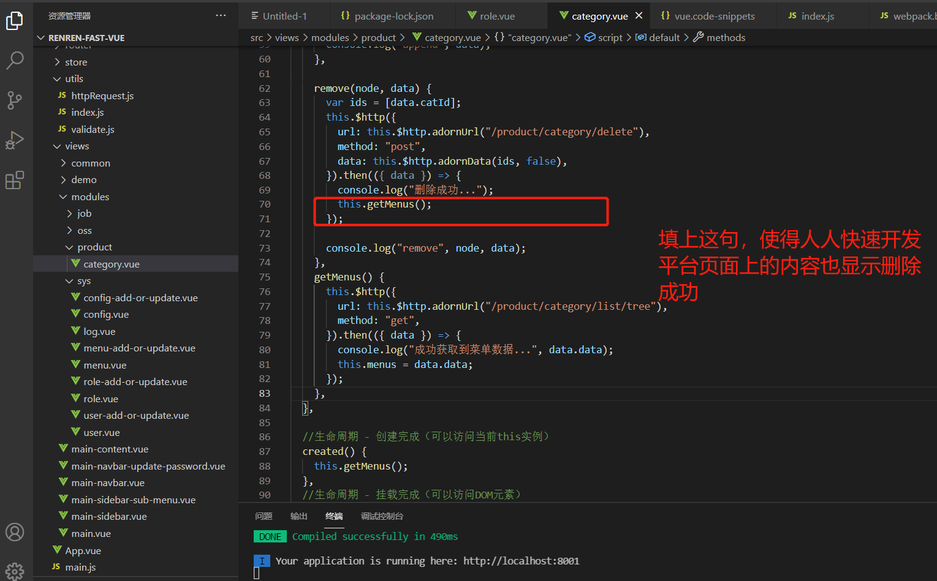Open the Search view in activity bar
The height and width of the screenshot is (581, 937).
[x=15, y=60]
